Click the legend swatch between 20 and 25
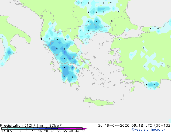Image resolution: width=171 pixels, height=132 pixels. click(x=48, y=128)
